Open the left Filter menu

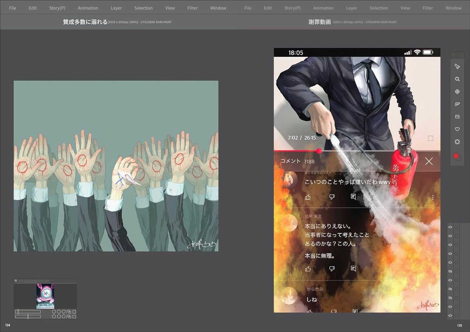point(192,8)
